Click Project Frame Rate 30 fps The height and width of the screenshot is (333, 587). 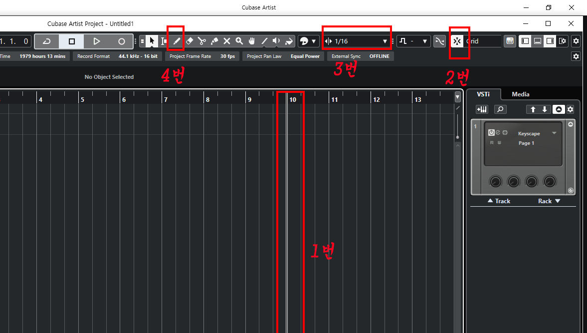coord(202,56)
